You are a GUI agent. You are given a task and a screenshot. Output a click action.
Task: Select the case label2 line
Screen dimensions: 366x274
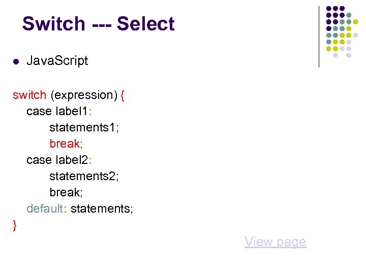[58, 160]
